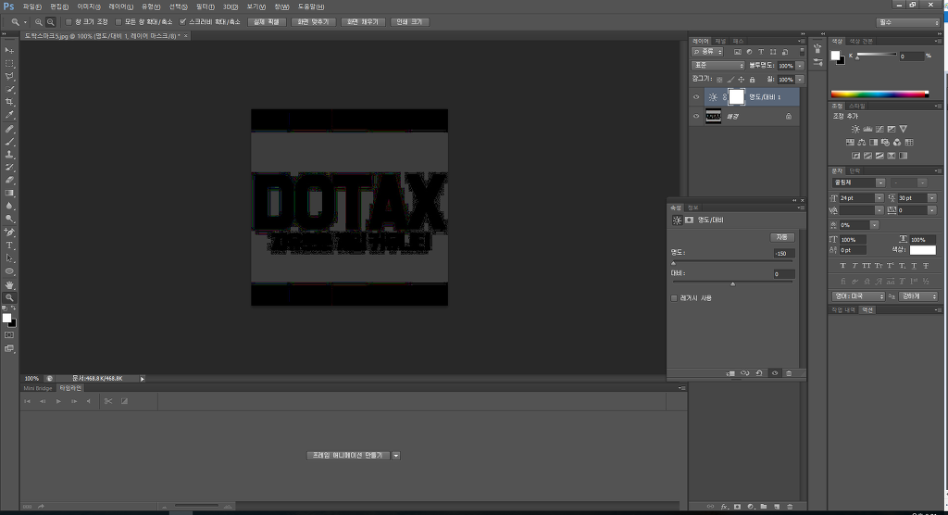The height and width of the screenshot is (515, 948).
Task: Expand the 프레임 애니메이션 만들기 dropdown arrow
Action: click(x=396, y=456)
